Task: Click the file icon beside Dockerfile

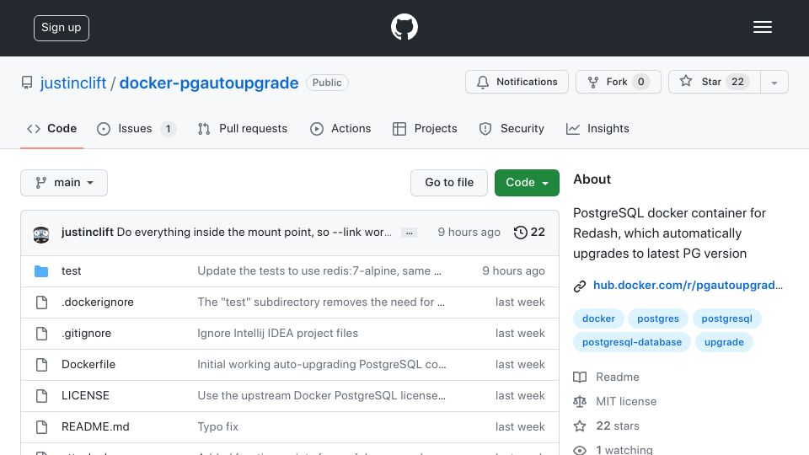Action: pyautogui.click(x=42, y=365)
